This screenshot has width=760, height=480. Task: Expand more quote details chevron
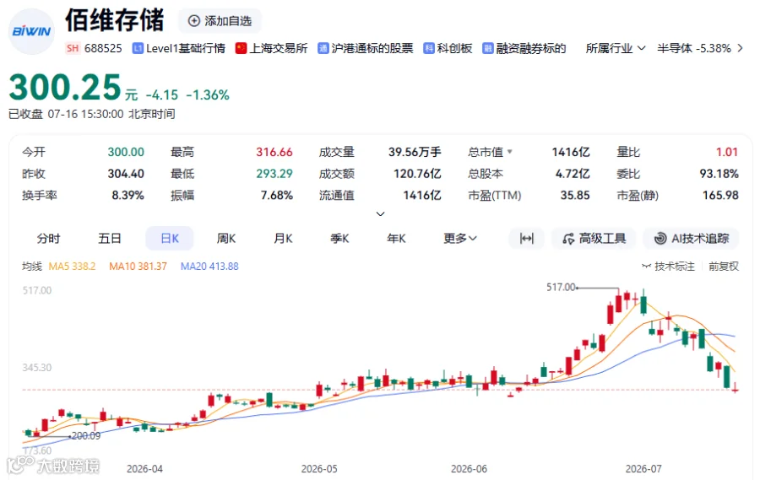click(381, 213)
